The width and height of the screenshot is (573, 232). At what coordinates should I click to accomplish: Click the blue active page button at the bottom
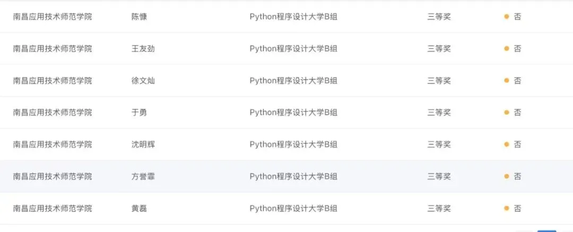click(x=546, y=231)
